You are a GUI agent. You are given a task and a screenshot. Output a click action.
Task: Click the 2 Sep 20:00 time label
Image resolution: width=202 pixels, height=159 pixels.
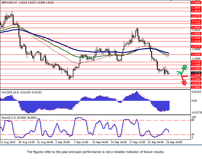pos(63,142)
